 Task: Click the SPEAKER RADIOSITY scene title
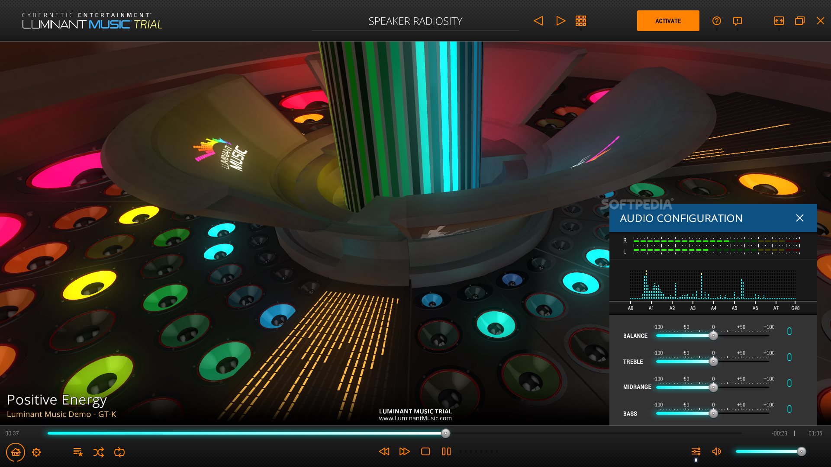point(415,21)
